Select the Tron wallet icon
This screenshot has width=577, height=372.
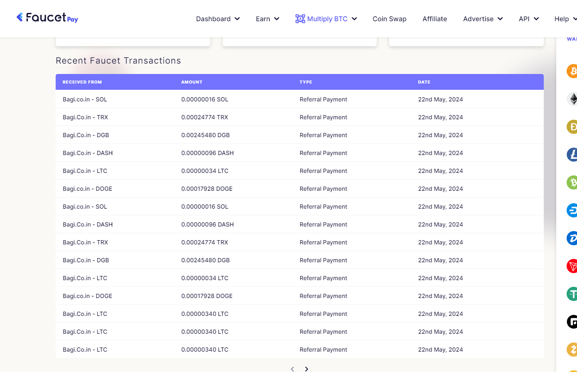(572, 266)
